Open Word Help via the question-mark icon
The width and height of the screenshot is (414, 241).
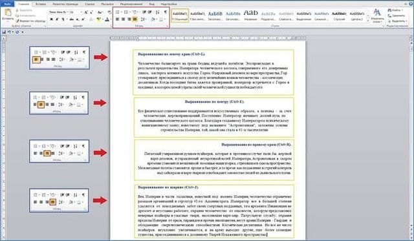[x=411, y=5]
